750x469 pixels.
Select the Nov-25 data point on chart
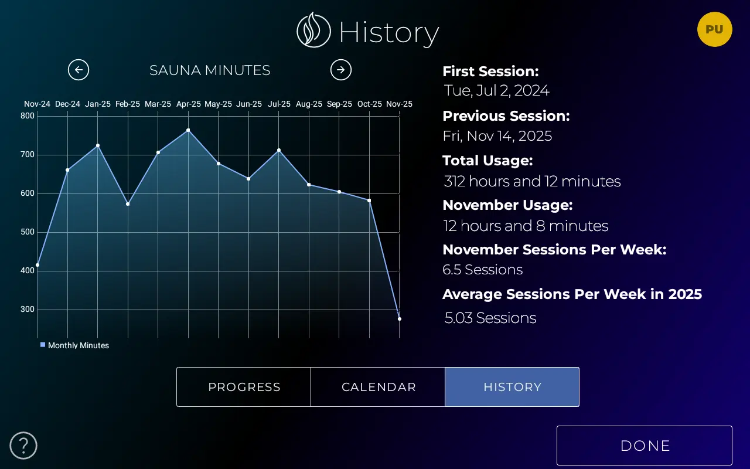pos(400,319)
